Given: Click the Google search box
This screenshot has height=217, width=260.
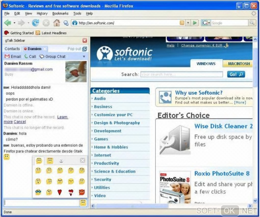Looking at the screenshot, I should pos(229,23).
